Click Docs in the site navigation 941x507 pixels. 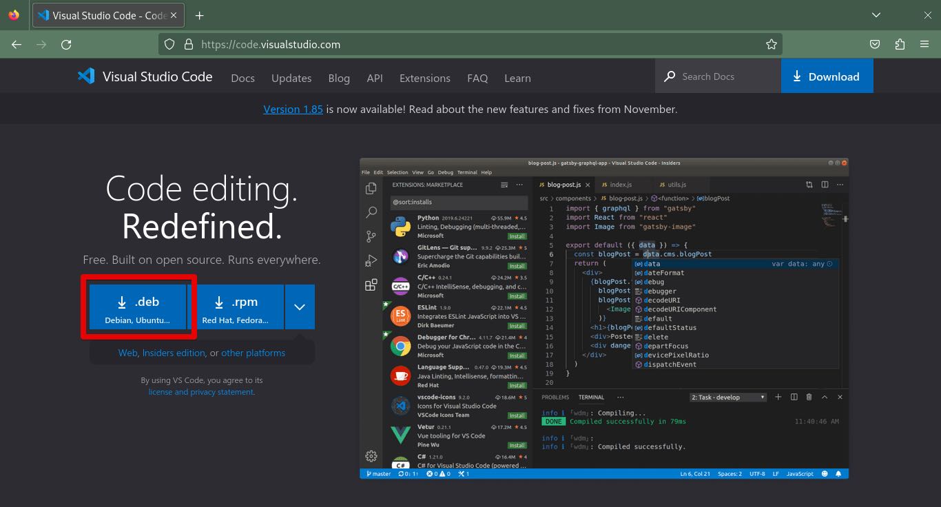[x=242, y=78]
